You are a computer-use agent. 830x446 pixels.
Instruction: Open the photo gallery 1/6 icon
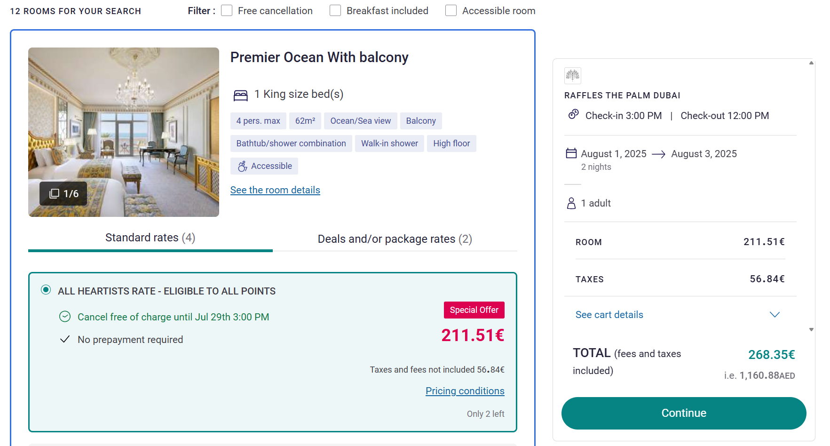(55, 193)
